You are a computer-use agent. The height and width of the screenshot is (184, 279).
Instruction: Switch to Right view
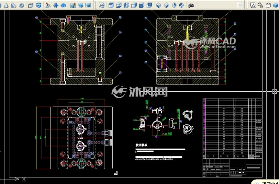(x=134, y=5)
